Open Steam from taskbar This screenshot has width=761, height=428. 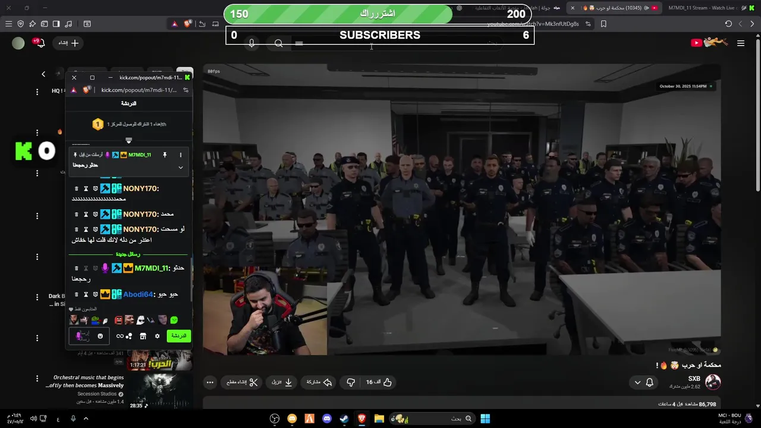point(344,418)
